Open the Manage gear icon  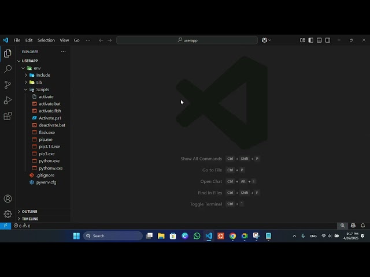pyautogui.click(x=8, y=214)
